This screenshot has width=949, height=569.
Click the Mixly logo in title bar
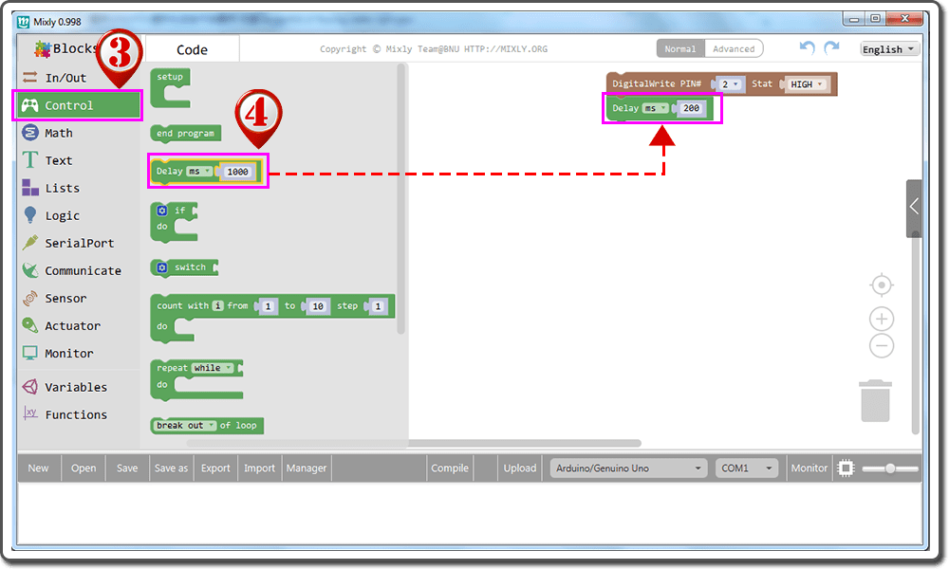pos(23,22)
